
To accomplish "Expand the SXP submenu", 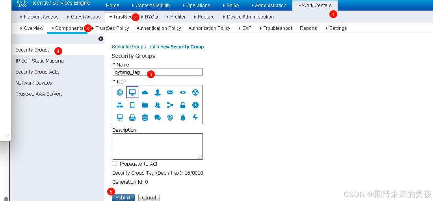I will 245,28.
